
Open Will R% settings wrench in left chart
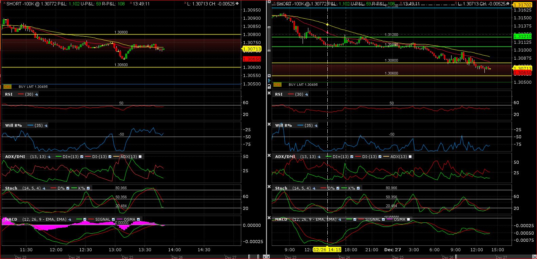(x=46, y=125)
